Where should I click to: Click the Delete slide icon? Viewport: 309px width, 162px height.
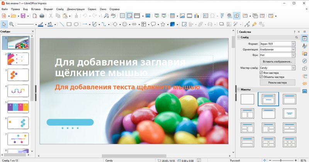[262, 16]
